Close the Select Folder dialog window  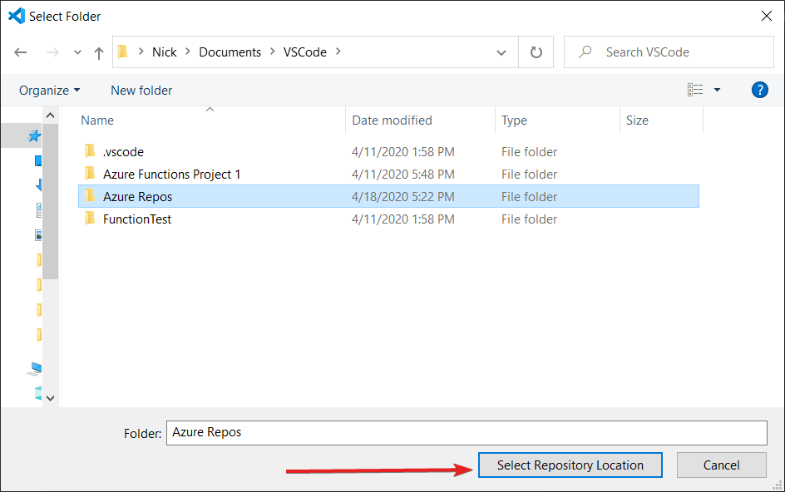click(x=767, y=16)
